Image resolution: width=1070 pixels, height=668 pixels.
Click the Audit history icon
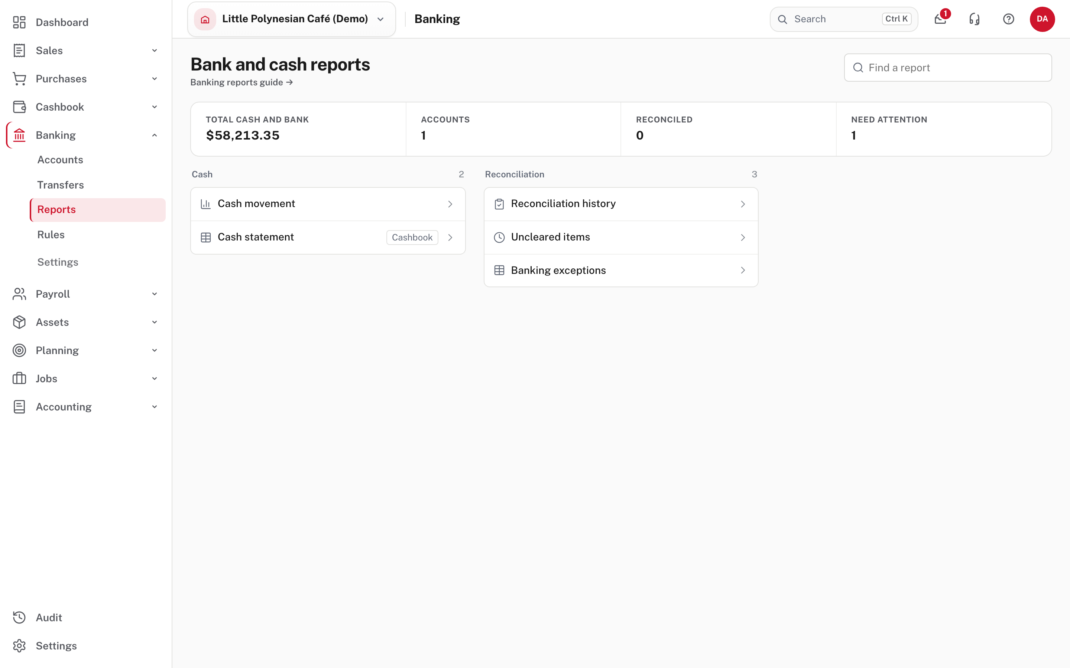point(19,618)
